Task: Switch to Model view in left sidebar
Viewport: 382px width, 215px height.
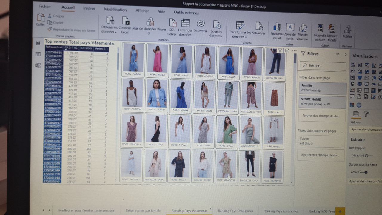Action: [x=38, y=65]
